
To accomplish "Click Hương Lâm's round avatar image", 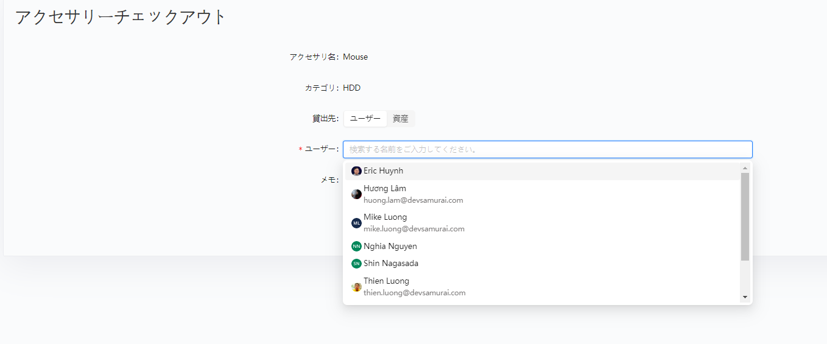I will (356, 194).
